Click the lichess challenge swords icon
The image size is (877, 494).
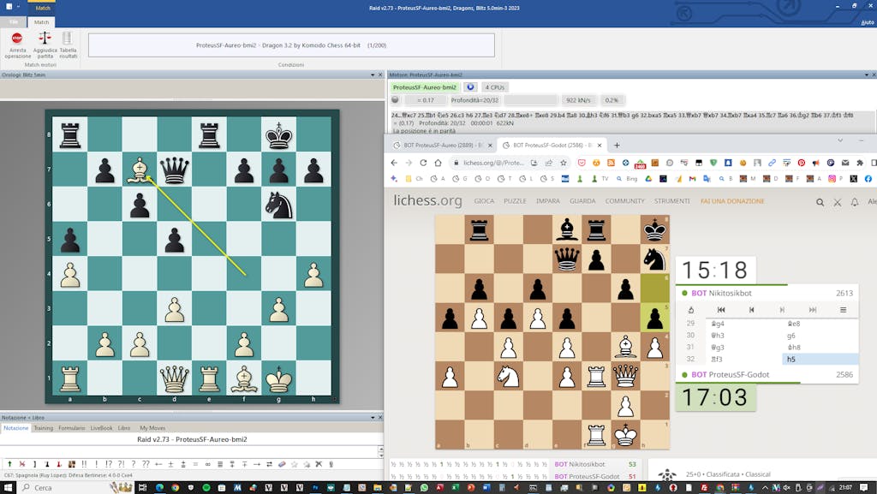837,202
